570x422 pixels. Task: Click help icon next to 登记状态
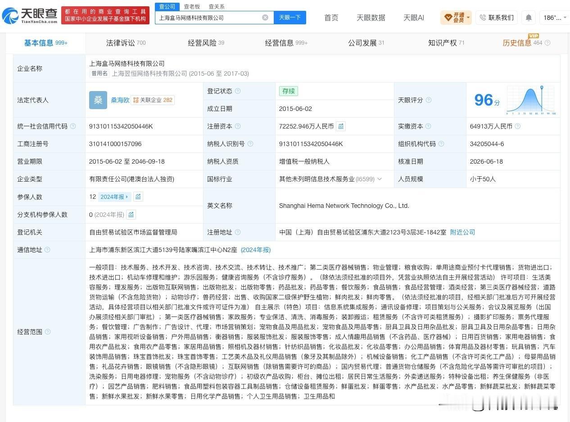[x=238, y=91]
